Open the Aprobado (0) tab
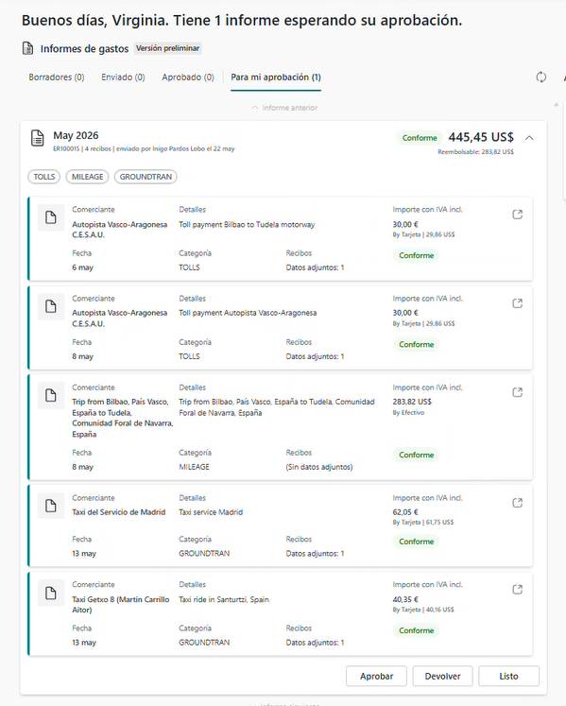The width and height of the screenshot is (566, 706). [188, 77]
